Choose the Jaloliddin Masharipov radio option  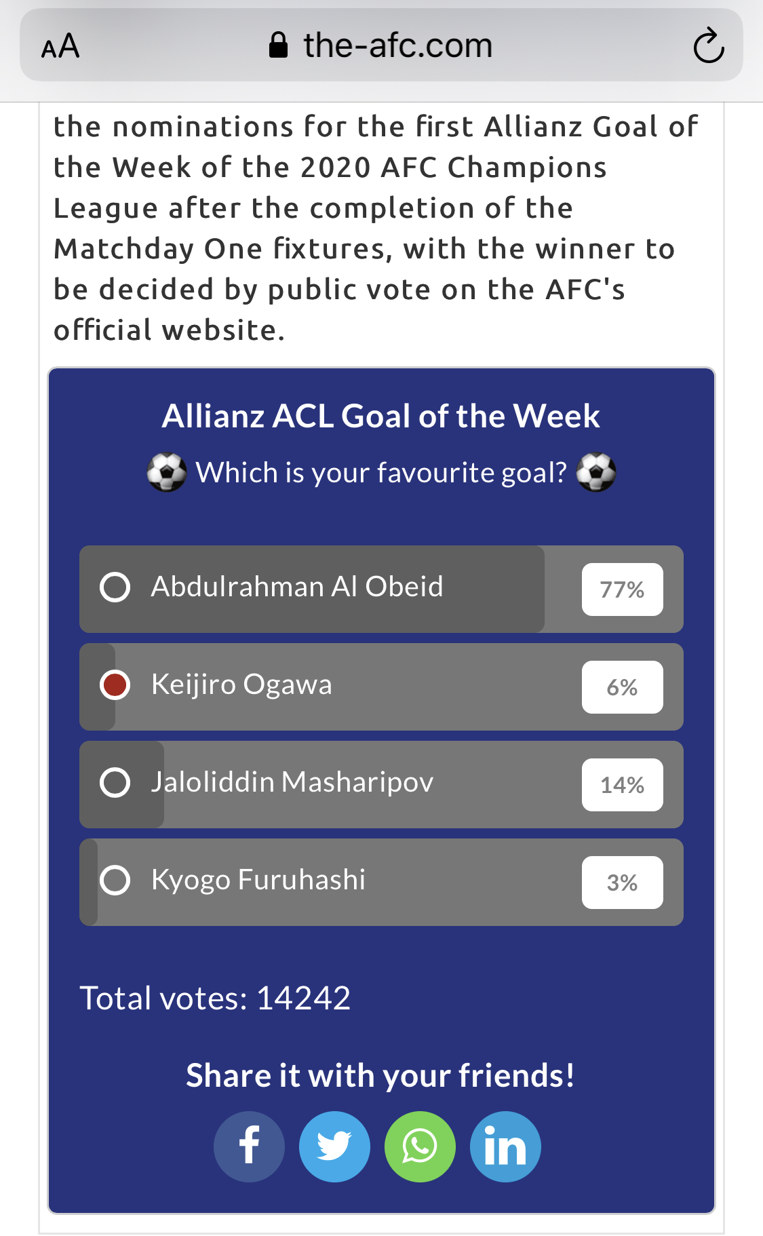tap(115, 782)
